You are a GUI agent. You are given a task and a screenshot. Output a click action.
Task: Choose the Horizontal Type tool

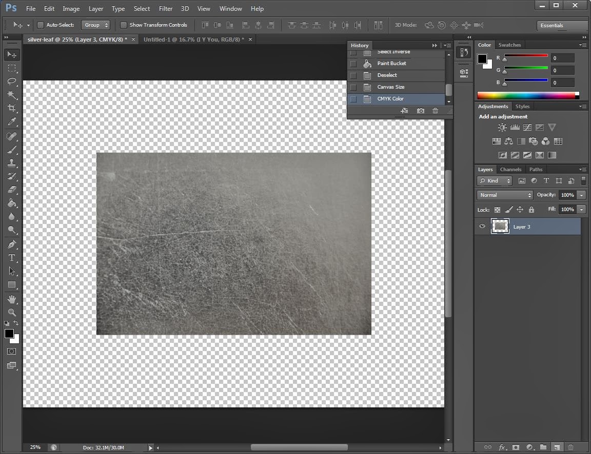coord(12,258)
